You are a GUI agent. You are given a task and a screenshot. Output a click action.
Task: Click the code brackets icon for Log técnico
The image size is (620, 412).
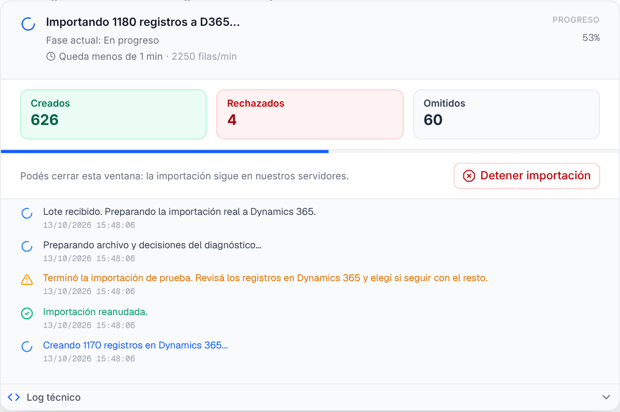[x=14, y=397]
